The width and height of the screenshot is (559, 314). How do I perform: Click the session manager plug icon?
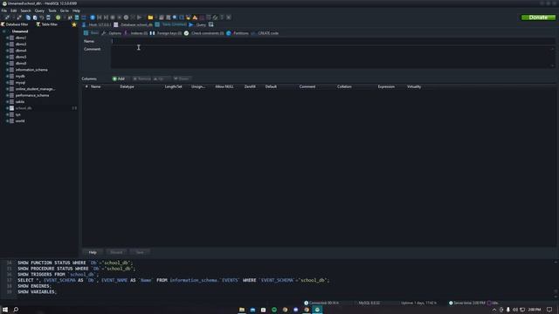tap(7, 17)
